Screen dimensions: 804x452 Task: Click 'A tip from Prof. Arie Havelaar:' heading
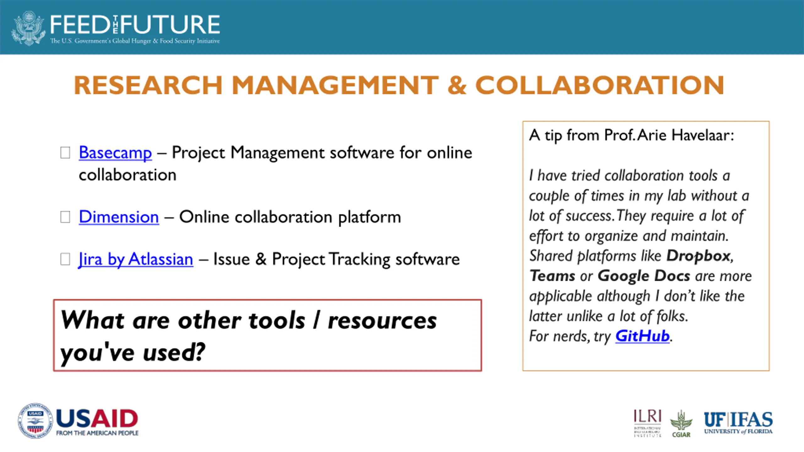632,136
